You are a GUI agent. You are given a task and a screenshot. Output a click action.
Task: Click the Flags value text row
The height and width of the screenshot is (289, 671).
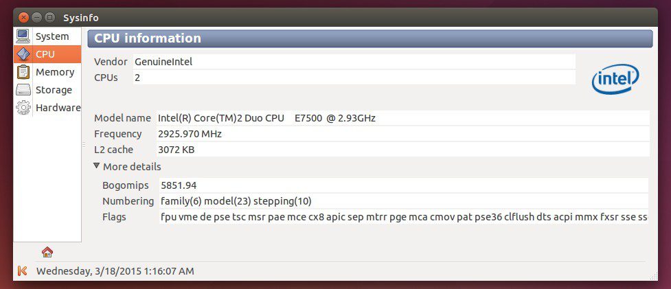(x=403, y=218)
